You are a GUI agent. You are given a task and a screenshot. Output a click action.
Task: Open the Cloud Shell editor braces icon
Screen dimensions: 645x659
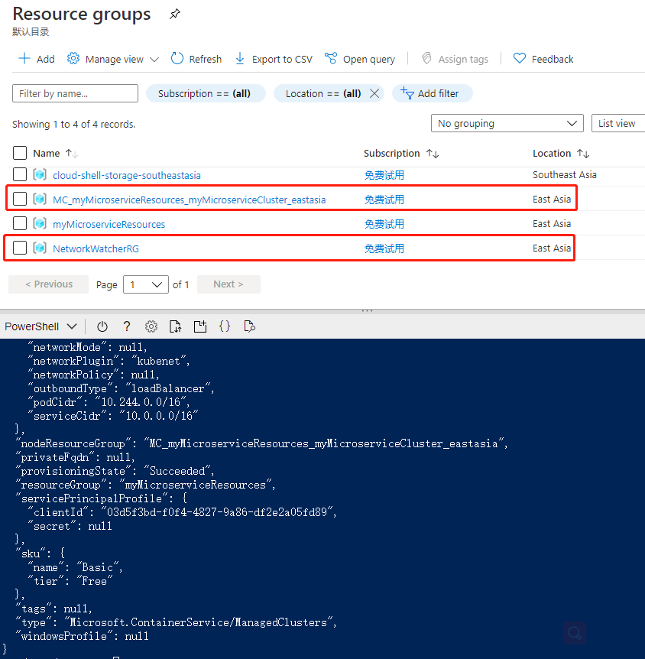tap(225, 326)
